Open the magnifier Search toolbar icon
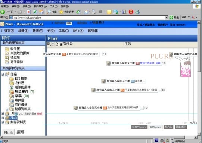The image size is (202, 143). click(49, 12)
